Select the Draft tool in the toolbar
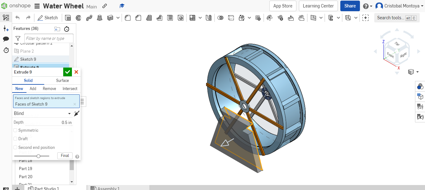This screenshot has height=190, width=425. (x=149, y=18)
